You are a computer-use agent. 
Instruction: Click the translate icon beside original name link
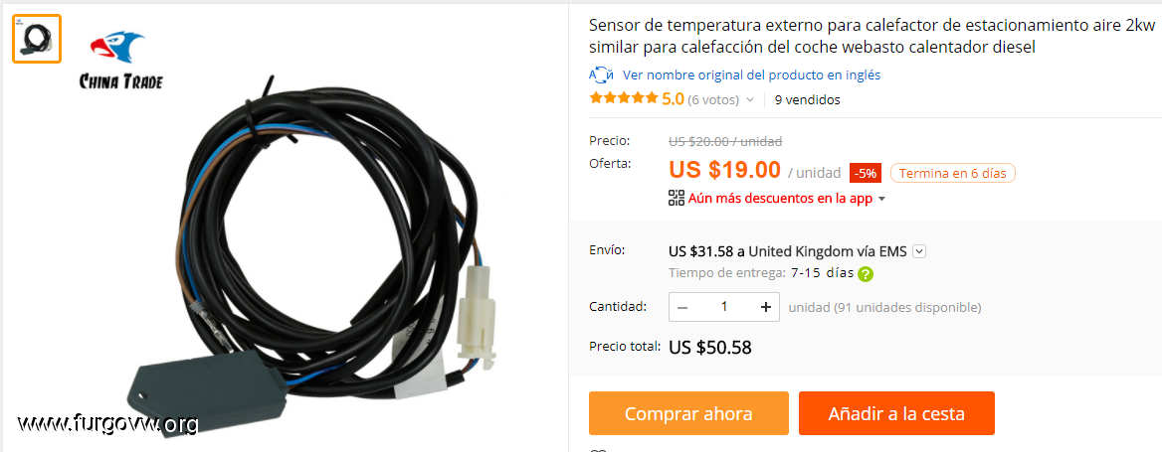(x=601, y=75)
